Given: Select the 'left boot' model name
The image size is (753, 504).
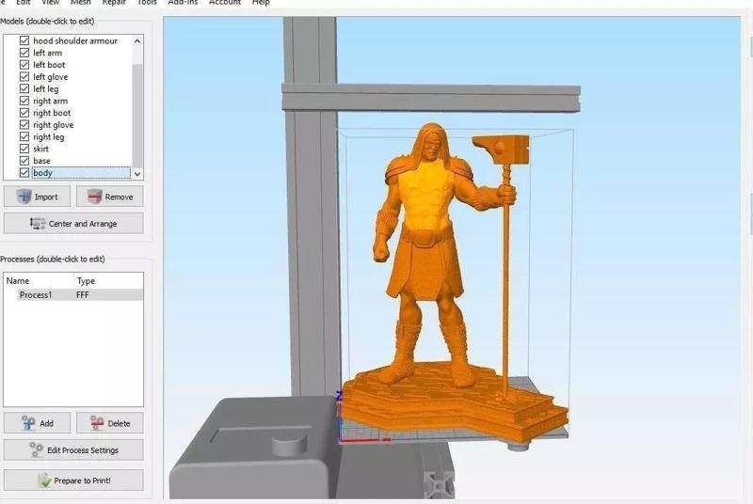Looking at the screenshot, I should pos(49,65).
